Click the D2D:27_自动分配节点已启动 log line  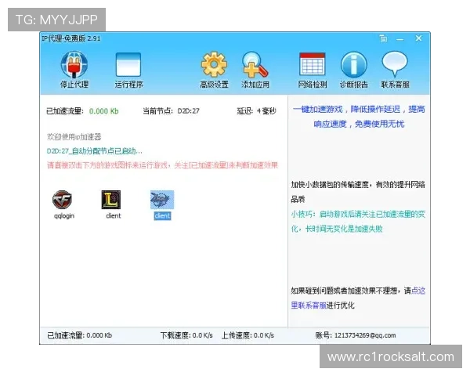pos(95,151)
